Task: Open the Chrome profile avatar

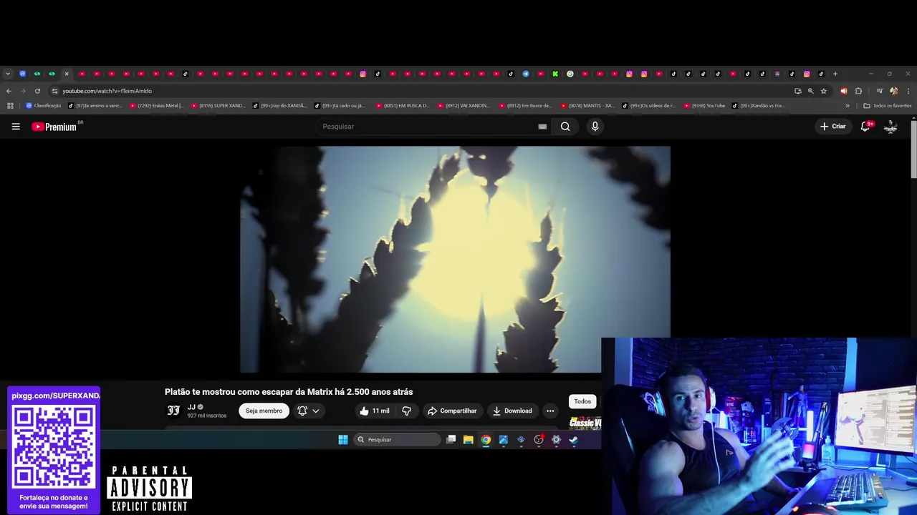Action: 893,91
